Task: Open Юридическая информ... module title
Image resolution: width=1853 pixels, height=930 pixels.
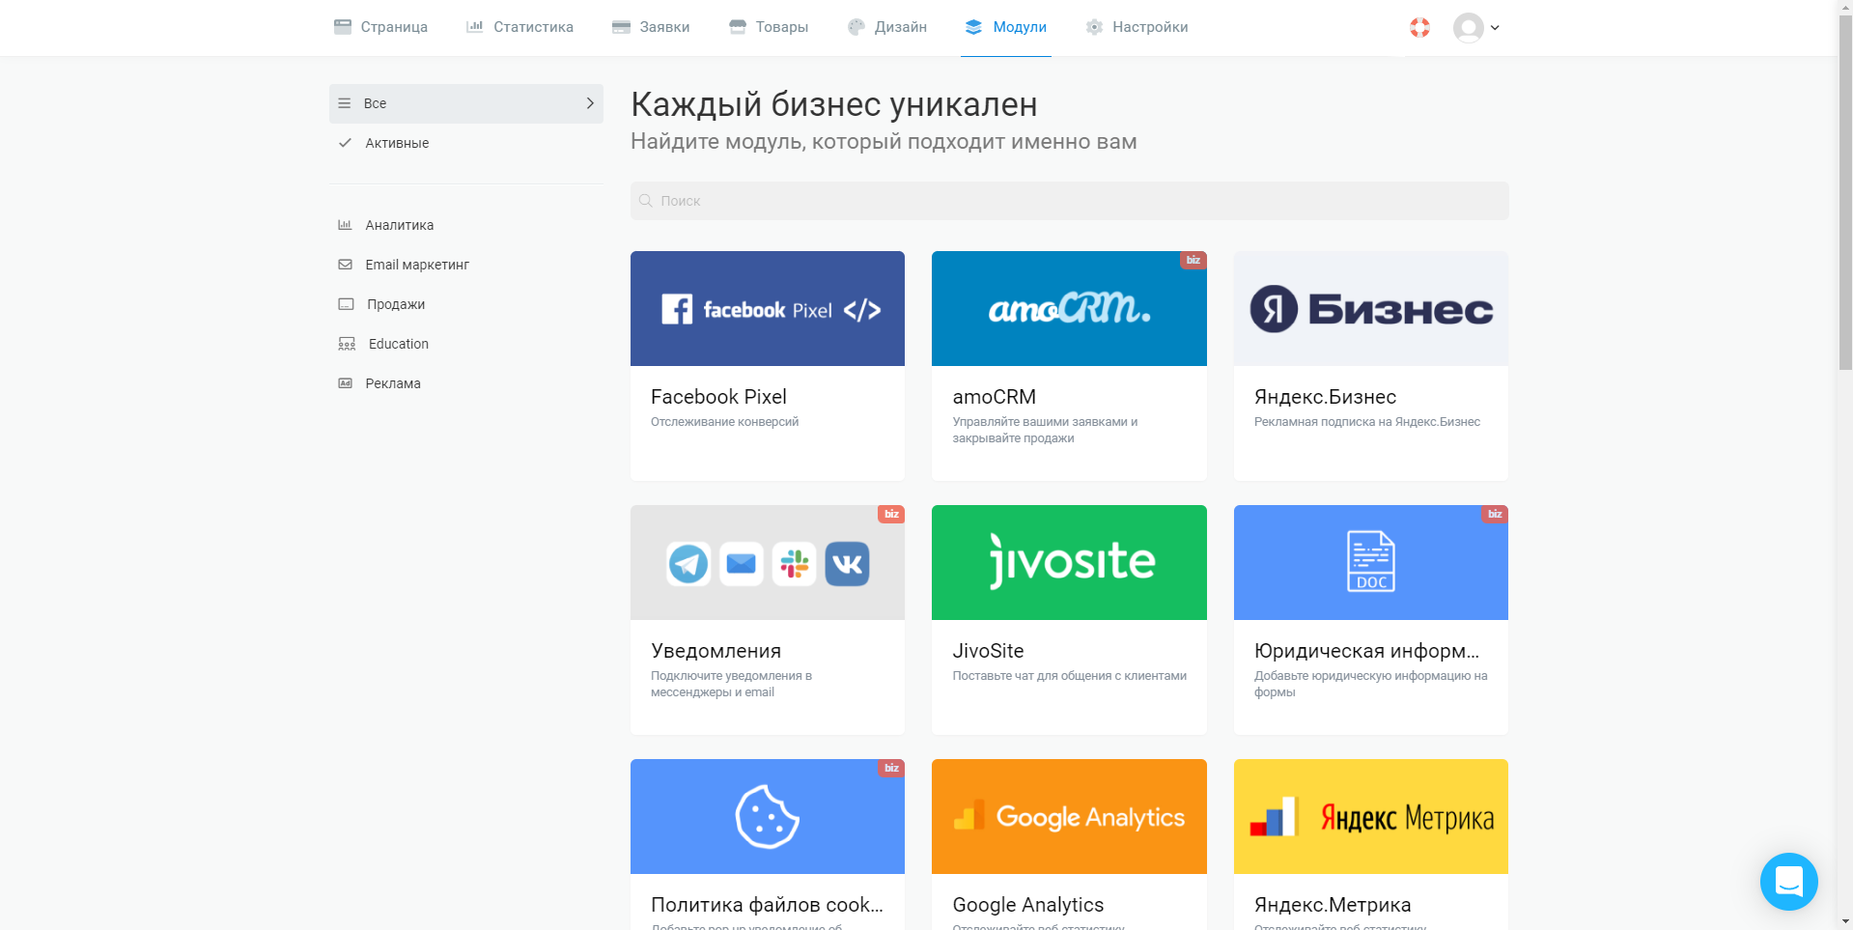Action: point(1366,651)
